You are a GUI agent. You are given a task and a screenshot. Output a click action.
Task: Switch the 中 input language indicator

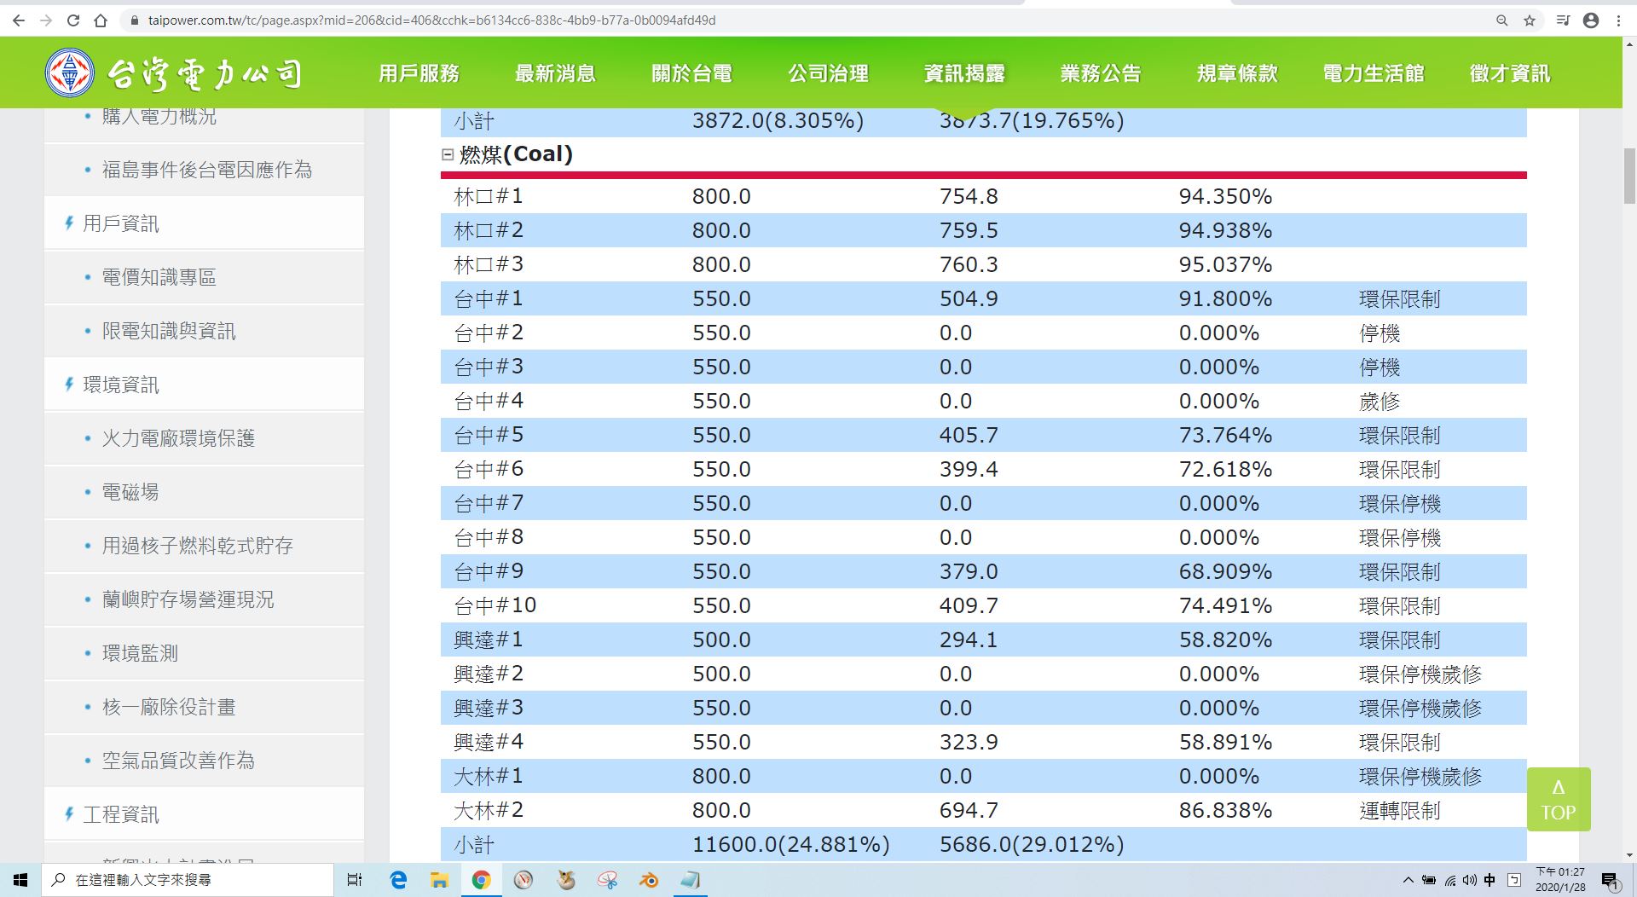[1489, 881]
